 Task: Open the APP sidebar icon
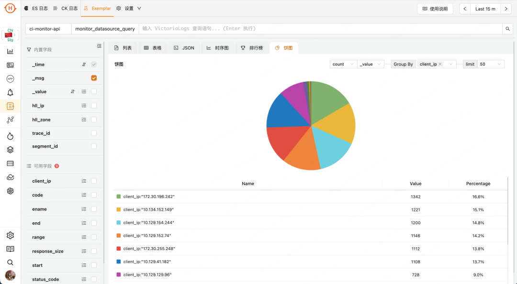(x=10, y=79)
